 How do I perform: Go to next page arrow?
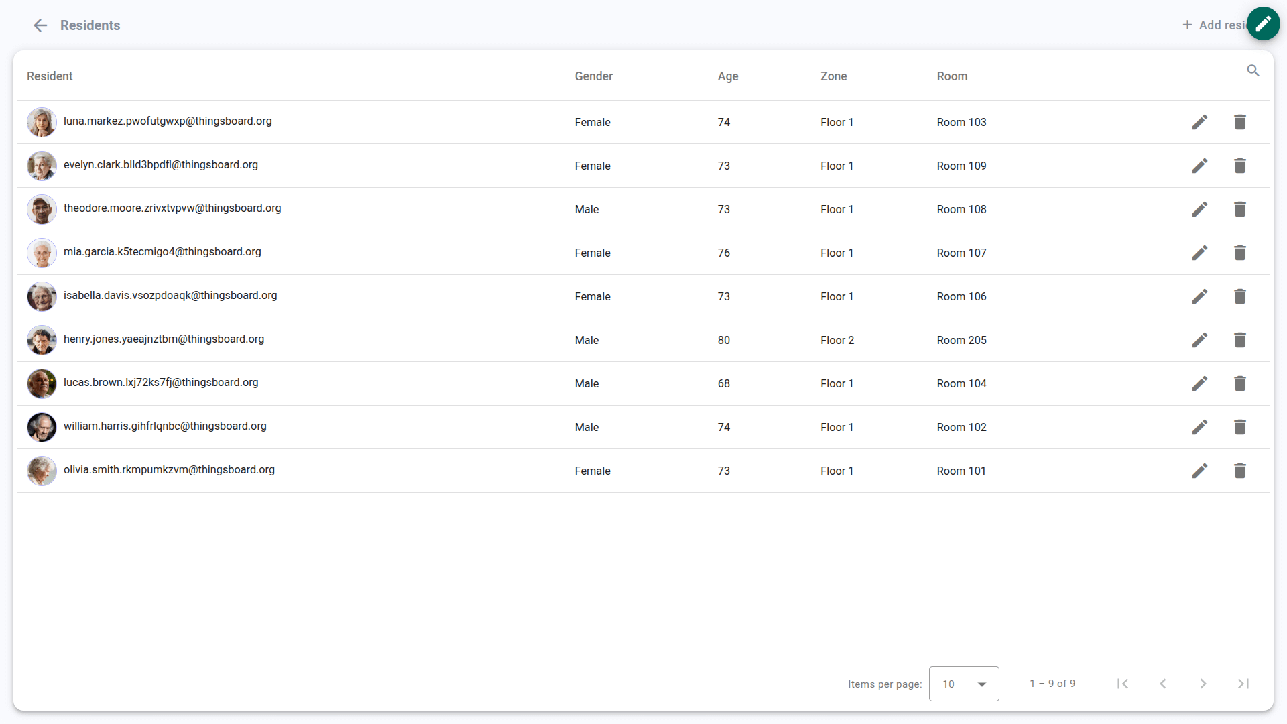click(x=1203, y=684)
